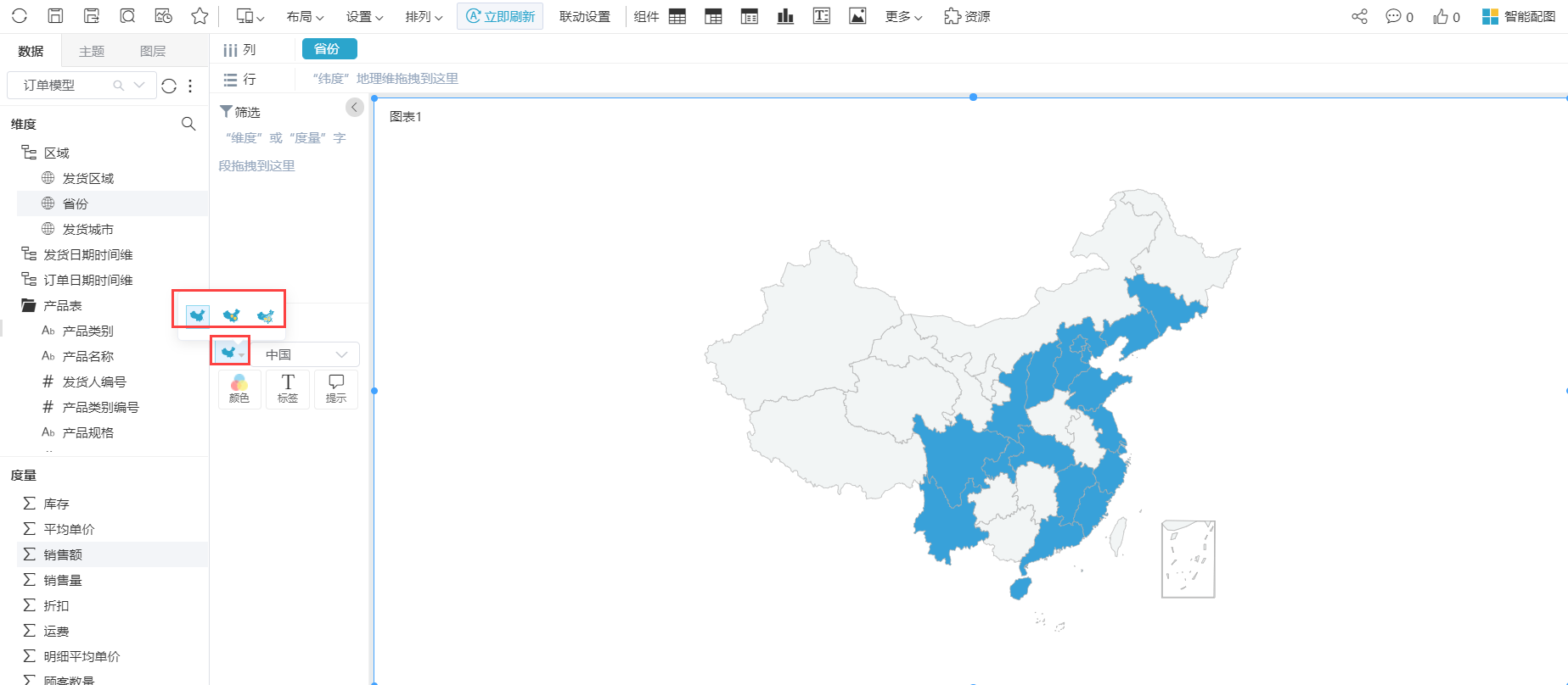Open the 排列 menu

(x=424, y=16)
